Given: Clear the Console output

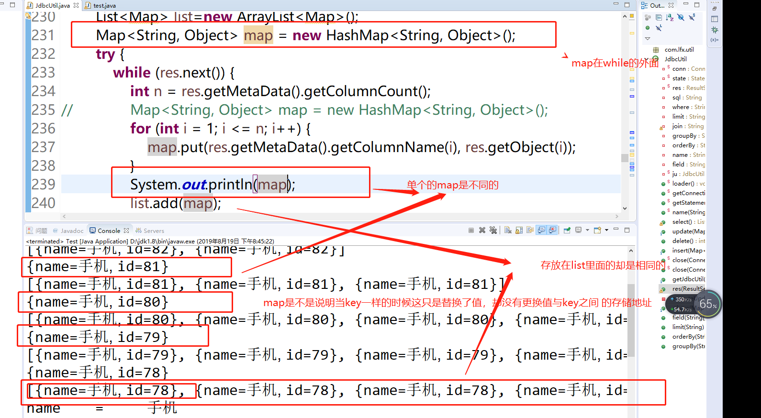Looking at the screenshot, I should (x=508, y=230).
